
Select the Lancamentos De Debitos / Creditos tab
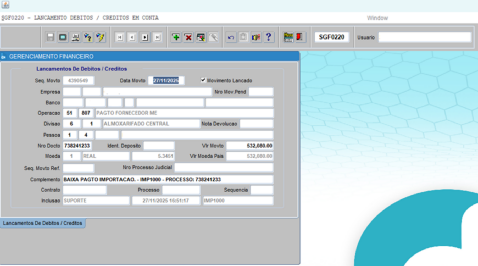tap(43, 223)
